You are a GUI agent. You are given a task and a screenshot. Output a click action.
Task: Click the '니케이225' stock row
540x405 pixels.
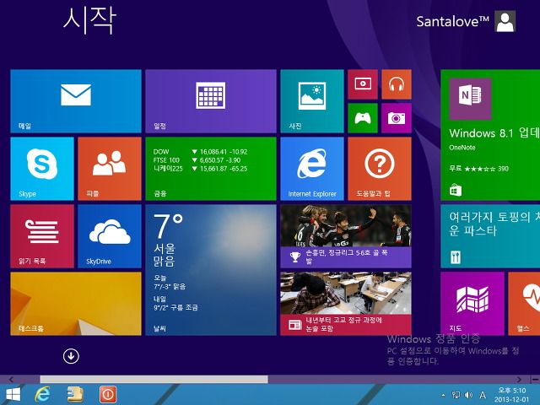point(200,169)
